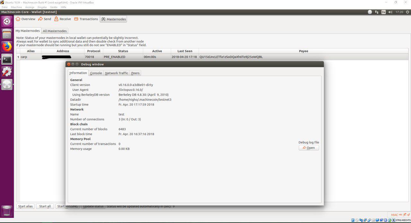This screenshot has height=223, width=411.
Task: Launch Firefox from the launcher
Action: pyautogui.click(x=7, y=47)
